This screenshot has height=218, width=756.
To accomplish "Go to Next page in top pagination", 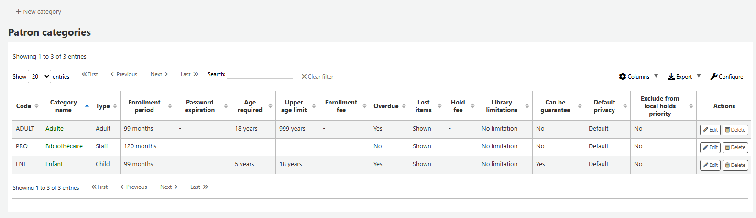I will point(159,74).
